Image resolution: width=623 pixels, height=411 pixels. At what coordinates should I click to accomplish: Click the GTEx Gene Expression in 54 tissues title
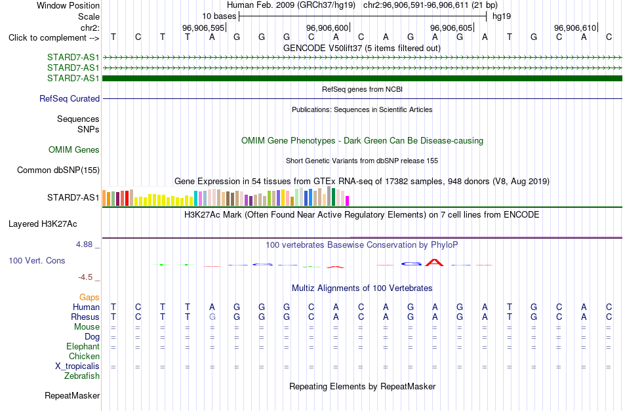pyautogui.click(x=362, y=181)
